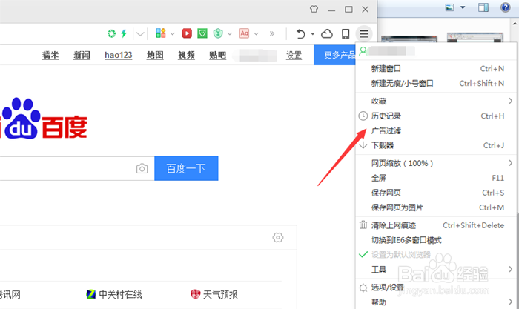Toggle 设置为默认浏览器 checked entry

coord(436,255)
